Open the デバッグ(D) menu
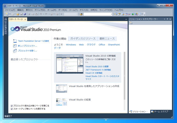 40,10
